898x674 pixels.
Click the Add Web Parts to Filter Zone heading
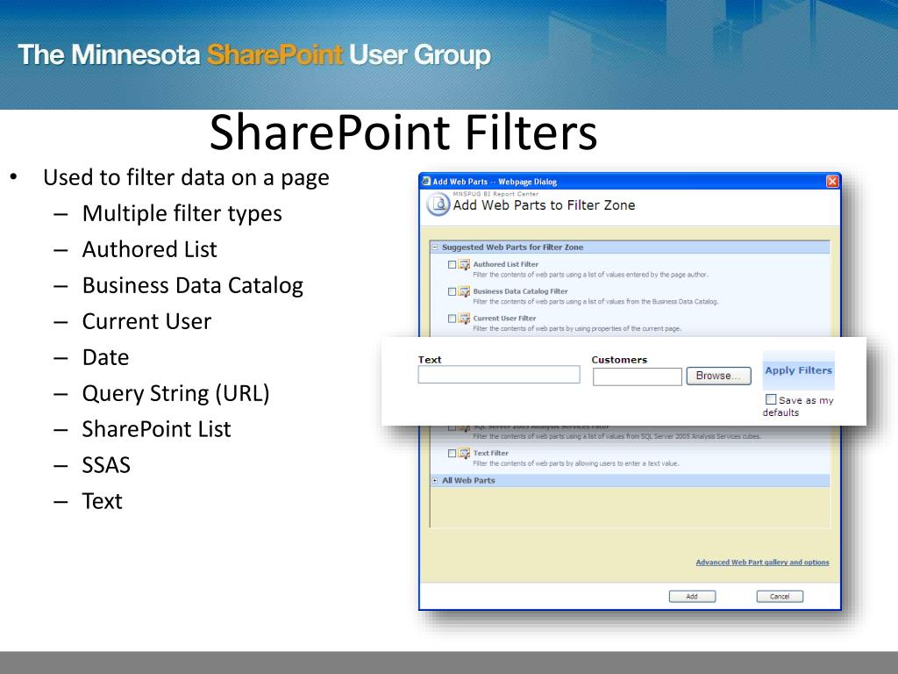(x=544, y=205)
